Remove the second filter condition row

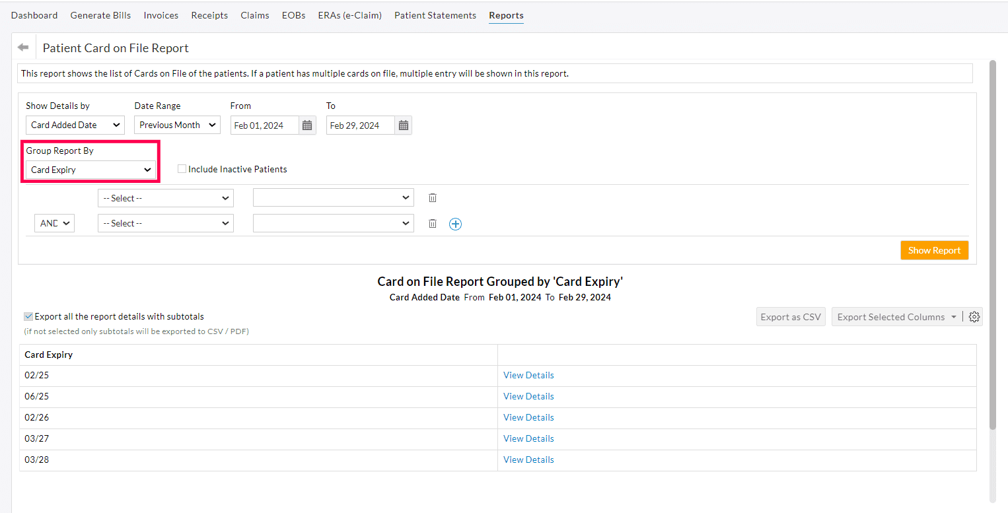coord(433,223)
